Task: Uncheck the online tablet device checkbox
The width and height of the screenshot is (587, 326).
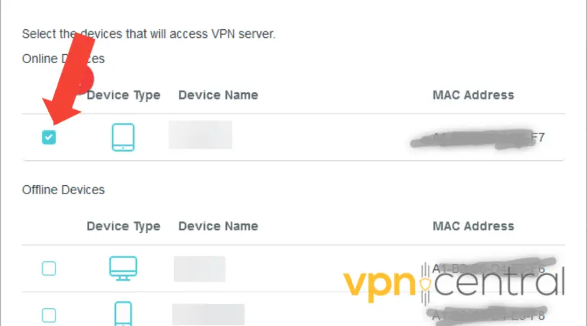Action: pos(49,137)
